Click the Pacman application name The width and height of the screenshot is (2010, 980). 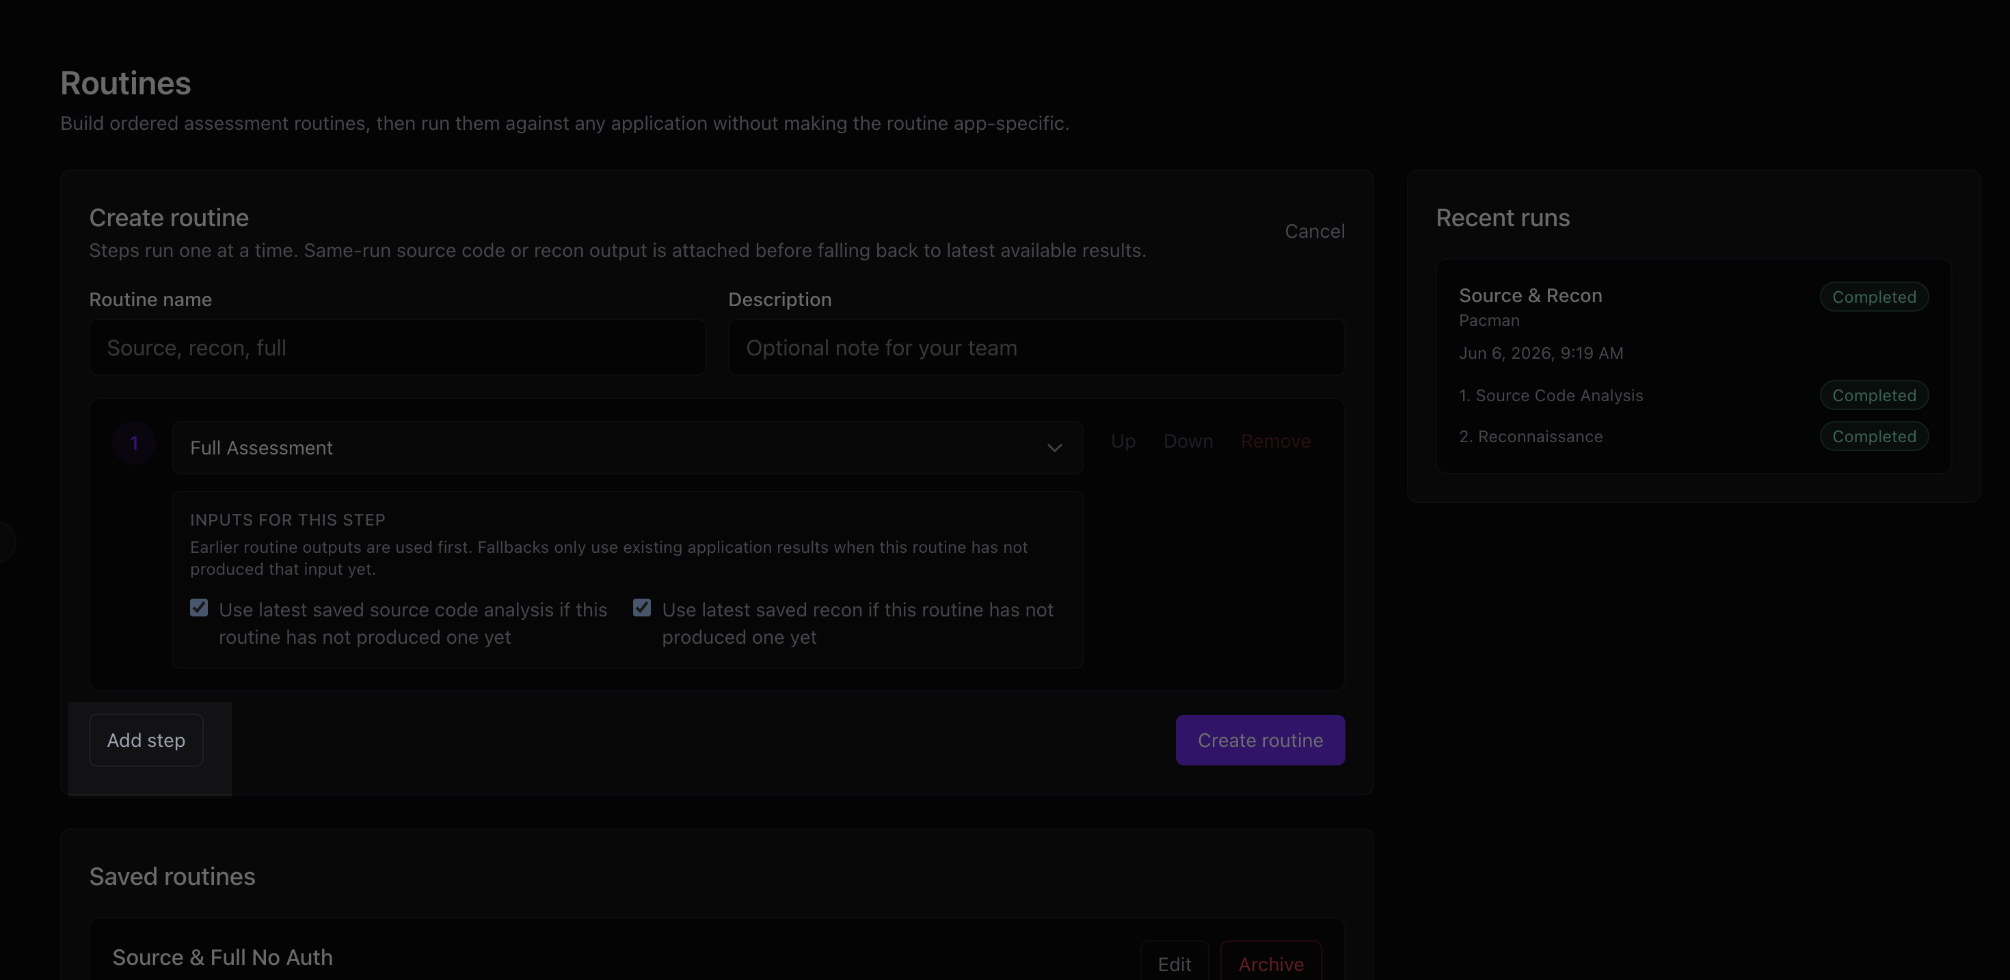(1489, 320)
